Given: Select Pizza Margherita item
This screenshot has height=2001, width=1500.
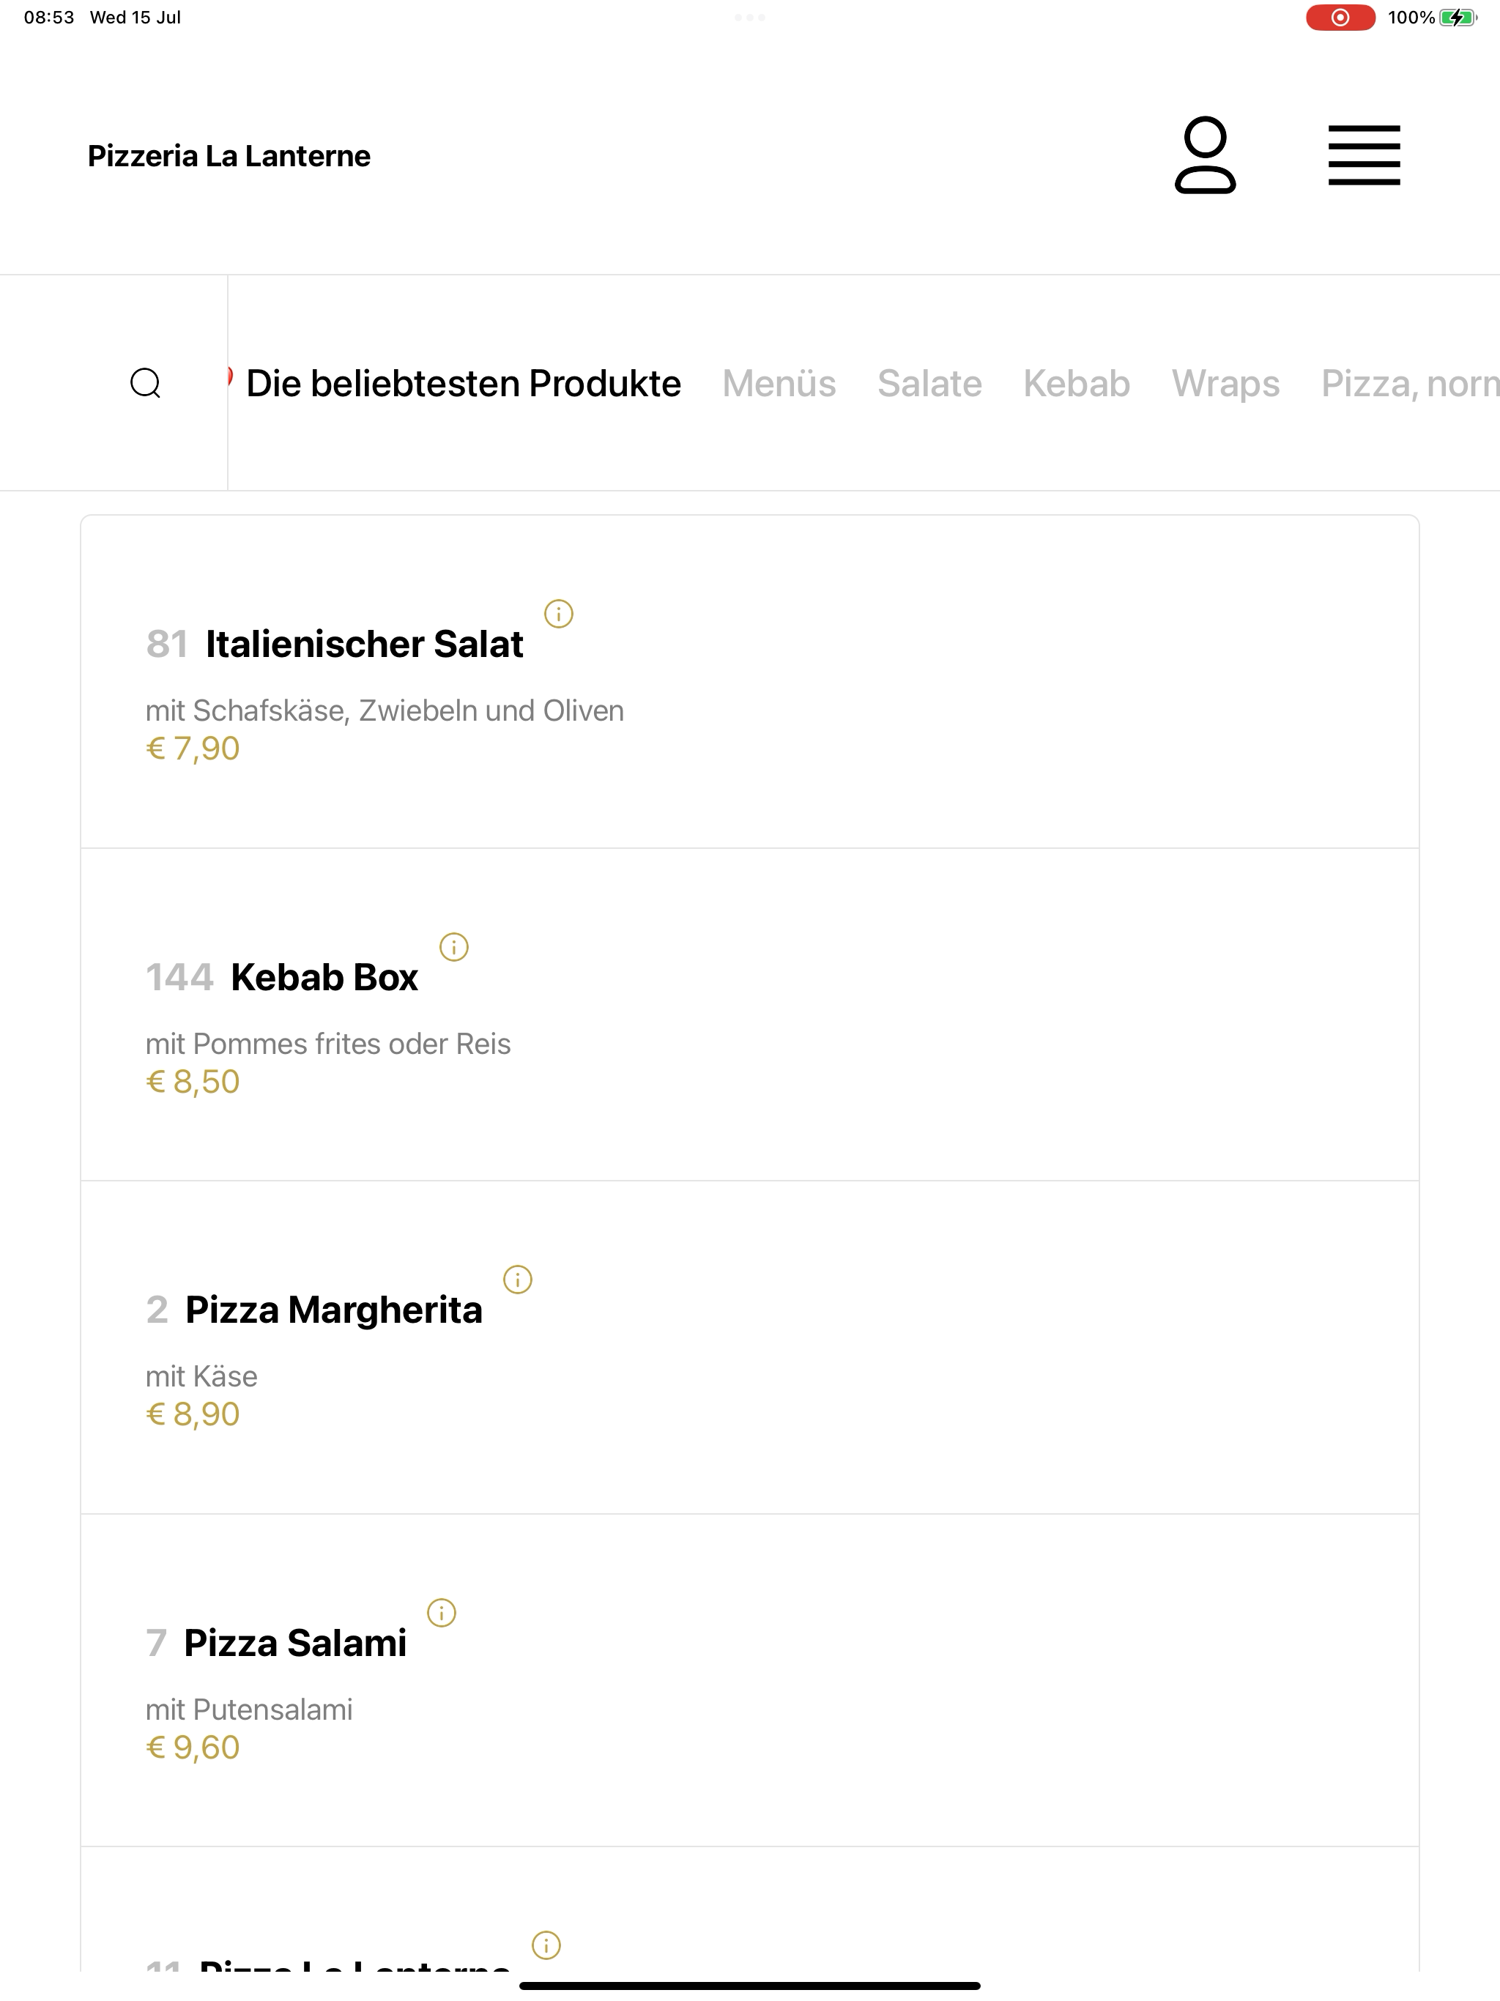Looking at the screenshot, I should (x=749, y=1348).
